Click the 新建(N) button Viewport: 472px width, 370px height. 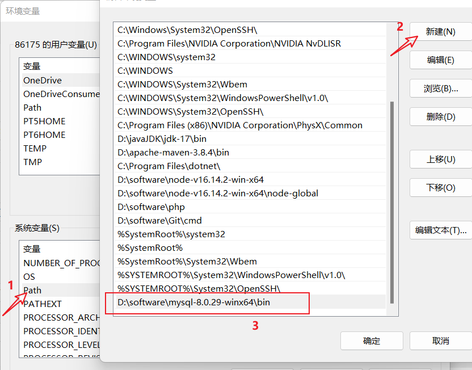(x=440, y=32)
